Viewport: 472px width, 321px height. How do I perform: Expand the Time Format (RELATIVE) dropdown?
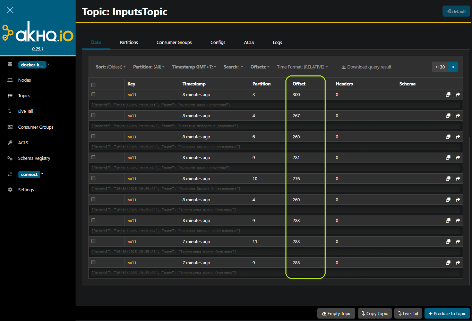click(x=302, y=67)
